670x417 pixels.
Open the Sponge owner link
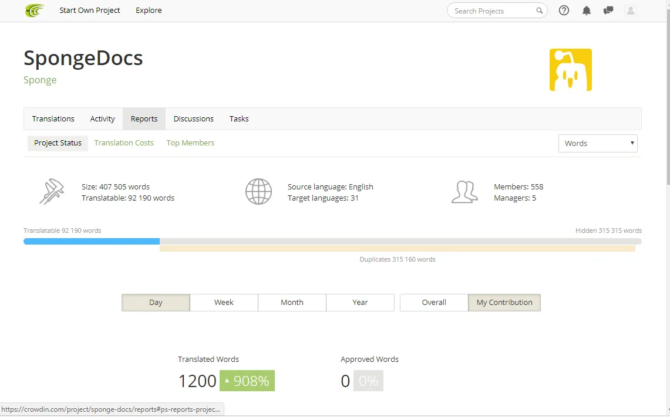tap(40, 80)
